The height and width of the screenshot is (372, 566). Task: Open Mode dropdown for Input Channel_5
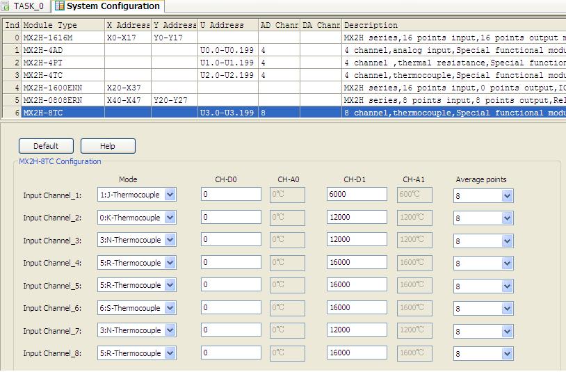click(170, 285)
